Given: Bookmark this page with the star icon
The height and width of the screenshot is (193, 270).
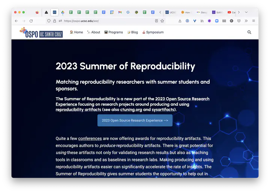Looking at the screenshot, I should [162, 21].
